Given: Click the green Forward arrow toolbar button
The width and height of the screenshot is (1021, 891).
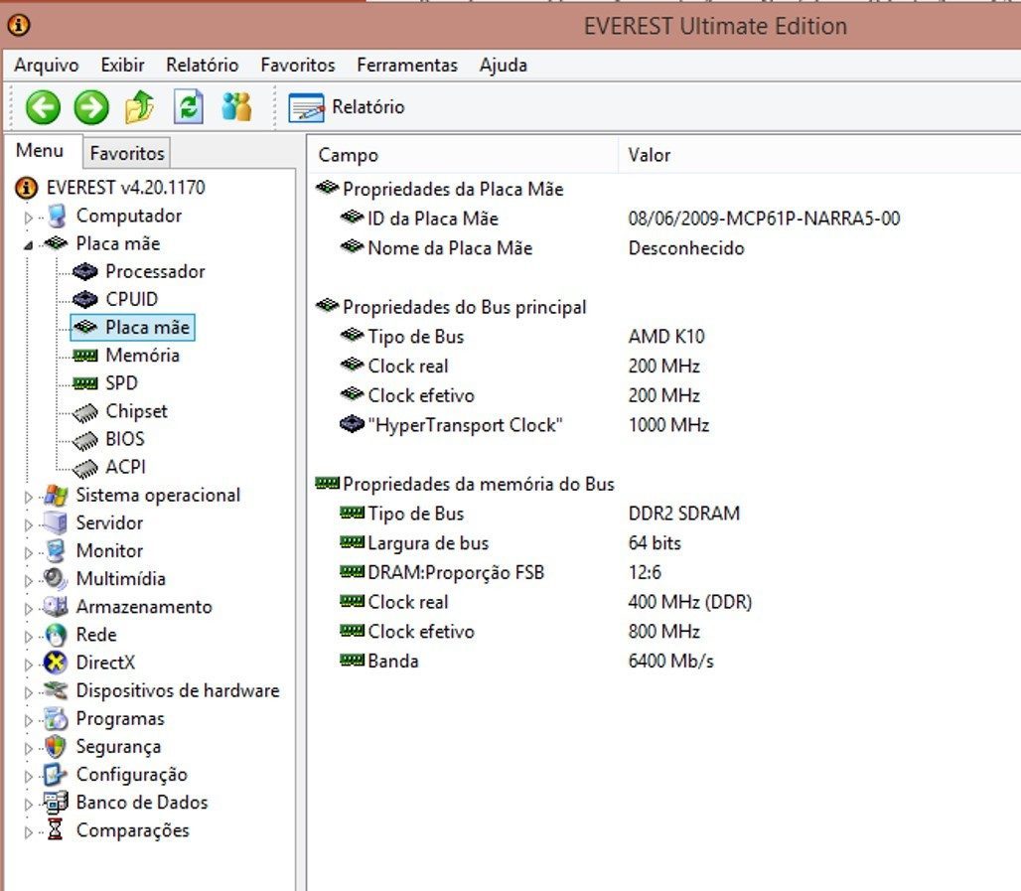Looking at the screenshot, I should point(91,107).
